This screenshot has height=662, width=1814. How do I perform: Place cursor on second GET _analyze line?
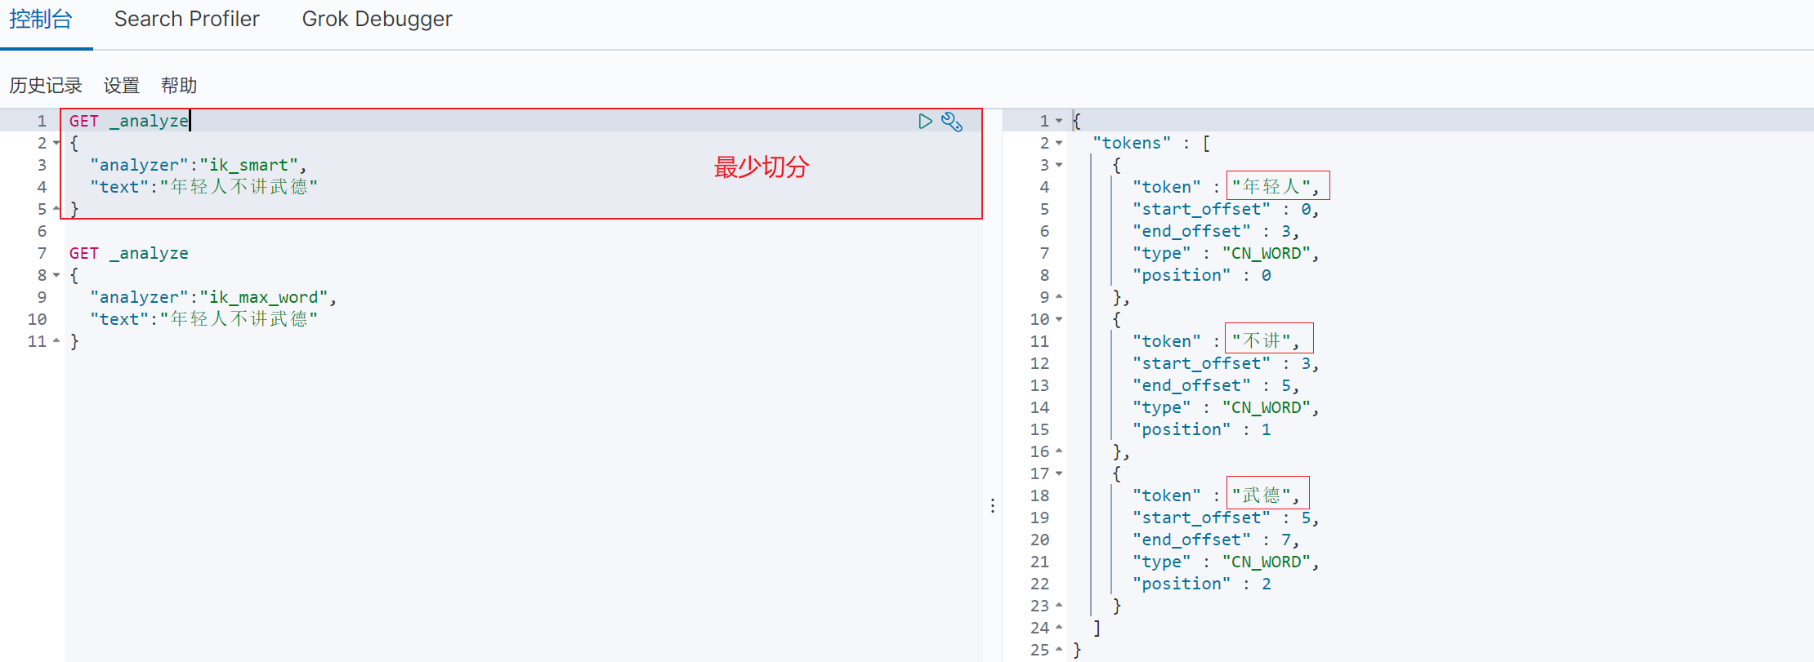(x=129, y=253)
